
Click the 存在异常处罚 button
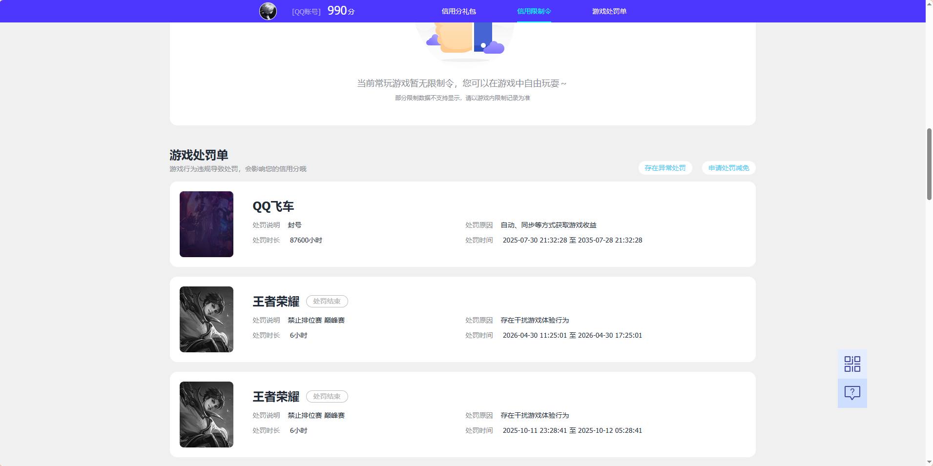[x=665, y=168]
